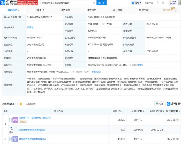181x144 pixels.
Task: Click registered capital value 1000万元
Action: (92, 31)
